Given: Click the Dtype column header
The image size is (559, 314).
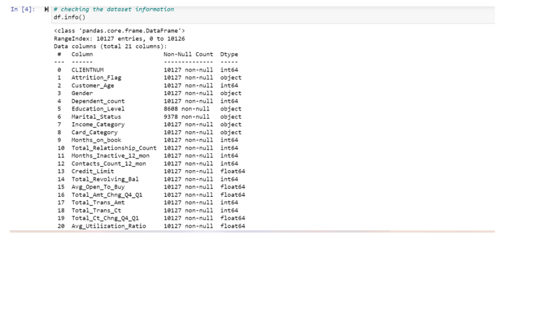Looking at the screenshot, I should click(229, 55).
